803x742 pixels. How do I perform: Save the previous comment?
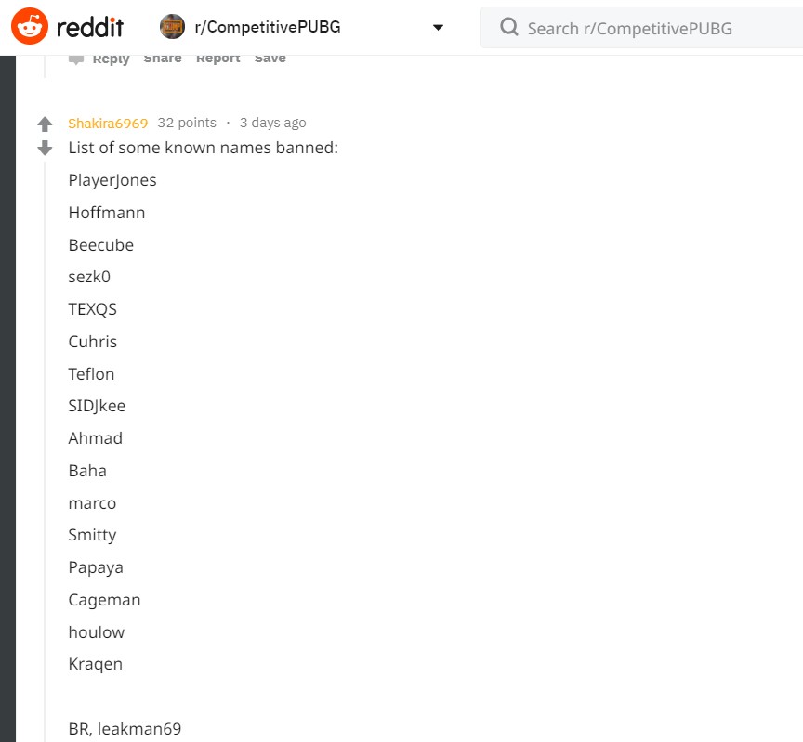coord(270,58)
